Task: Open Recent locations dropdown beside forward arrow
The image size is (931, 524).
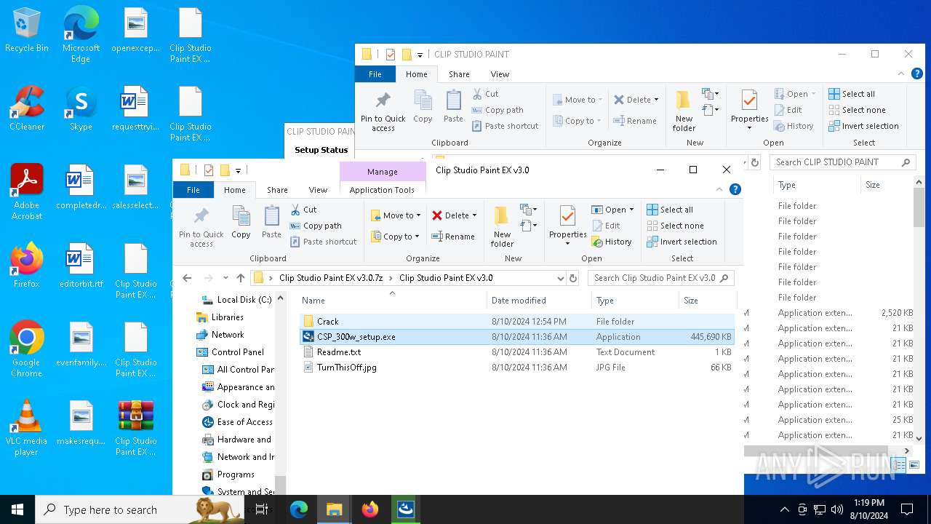Action: click(x=225, y=278)
